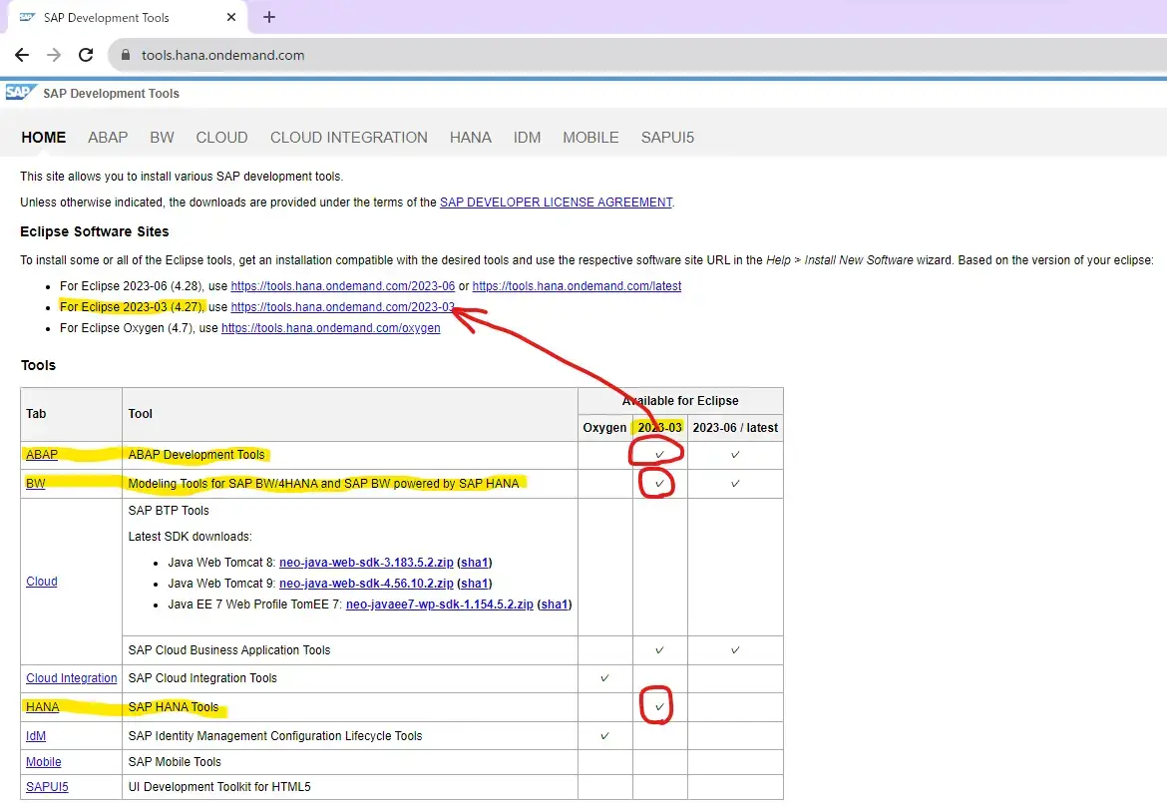
Task: Click the HANA link in the Tools table
Action: [43, 707]
